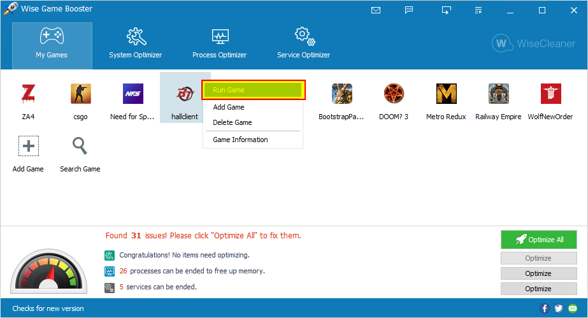Open the Twitter icon in footer
The height and width of the screenshot is (318, 588).
558,308
